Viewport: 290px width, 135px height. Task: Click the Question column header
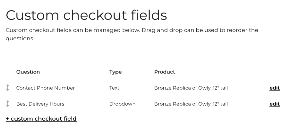(x=28, y=72)
